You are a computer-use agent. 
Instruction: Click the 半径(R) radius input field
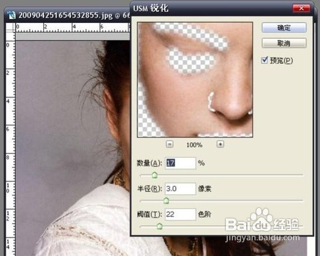pyautogui.click(x=180, y=189)
